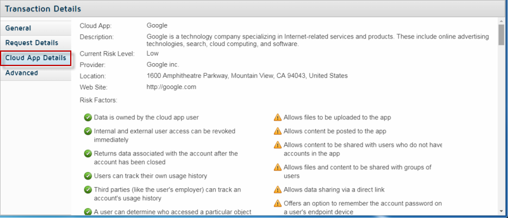508x218 pixels.
Task: Click the 'Low' risk level value
Action: (x=152, y=53)
